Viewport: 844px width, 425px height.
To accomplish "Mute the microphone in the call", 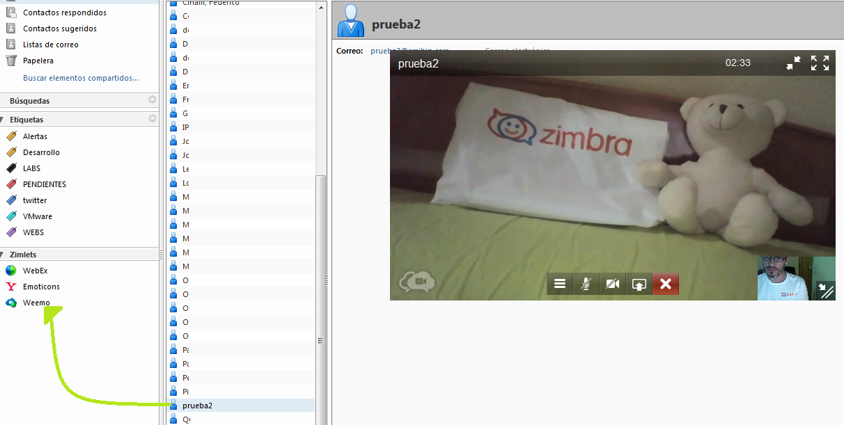I will point(586,284).
